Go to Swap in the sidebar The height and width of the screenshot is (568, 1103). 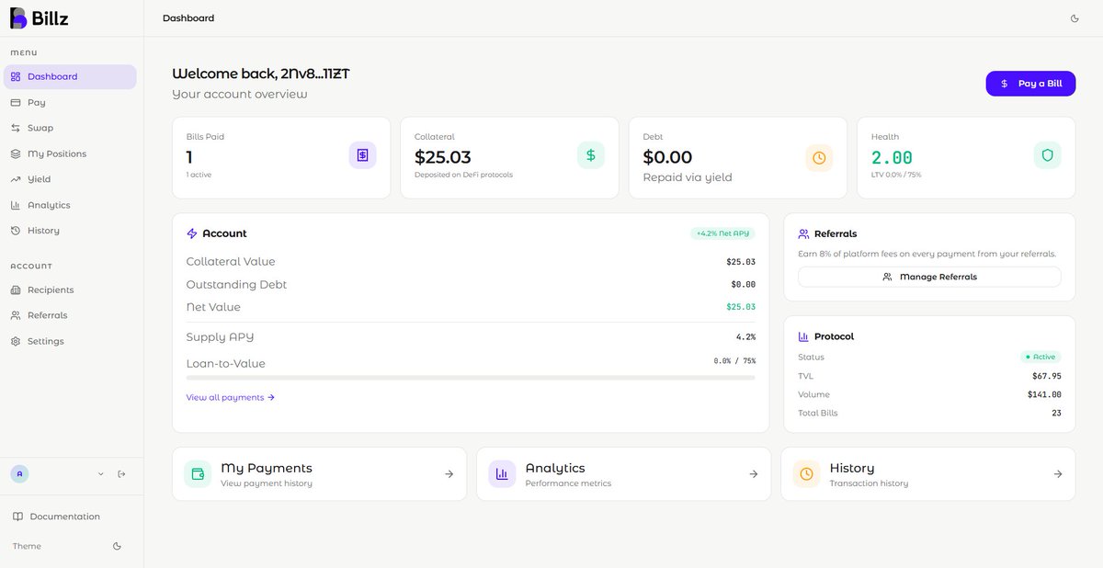pos(70,128)
